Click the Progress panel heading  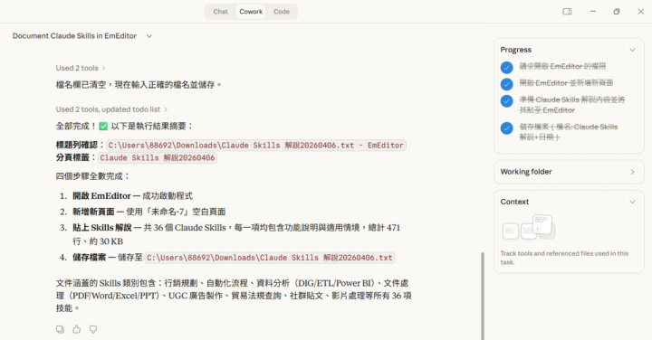pos(515,50)
